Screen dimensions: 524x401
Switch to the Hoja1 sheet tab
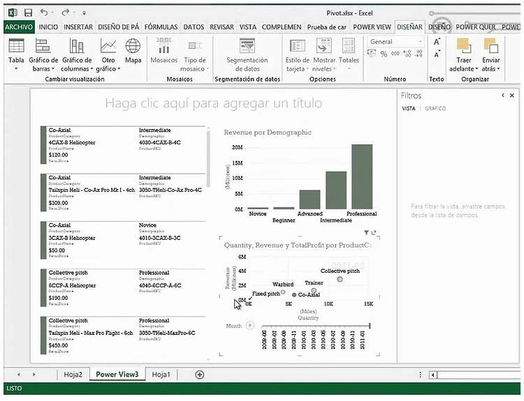coord(161,374)
